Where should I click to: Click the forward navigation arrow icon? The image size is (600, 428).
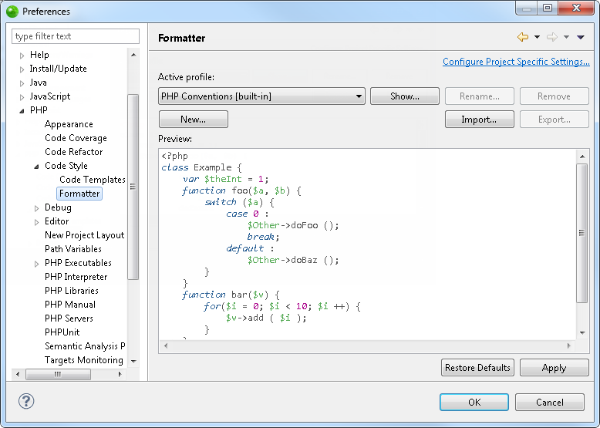[551, 37]
